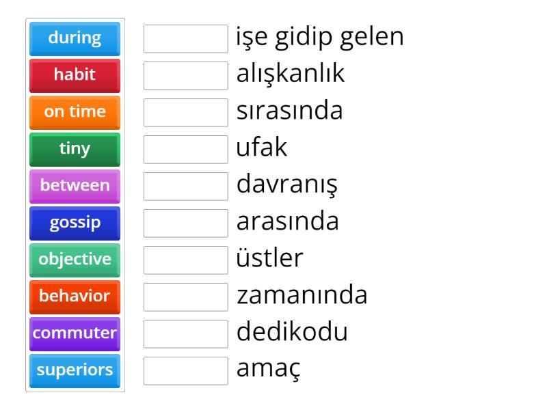Pick the orange "on time" tile
The height and width of the screenshot is (410, 547).
(75, 112)
